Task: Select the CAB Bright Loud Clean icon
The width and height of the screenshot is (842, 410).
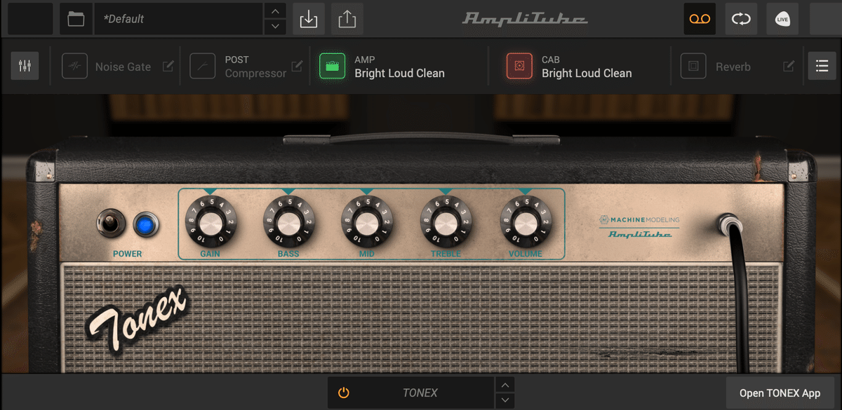Action: pos(519,66)
